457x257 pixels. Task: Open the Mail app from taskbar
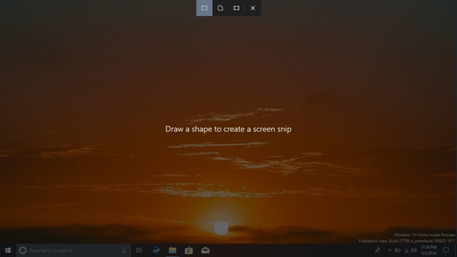(x=205, y=250)
